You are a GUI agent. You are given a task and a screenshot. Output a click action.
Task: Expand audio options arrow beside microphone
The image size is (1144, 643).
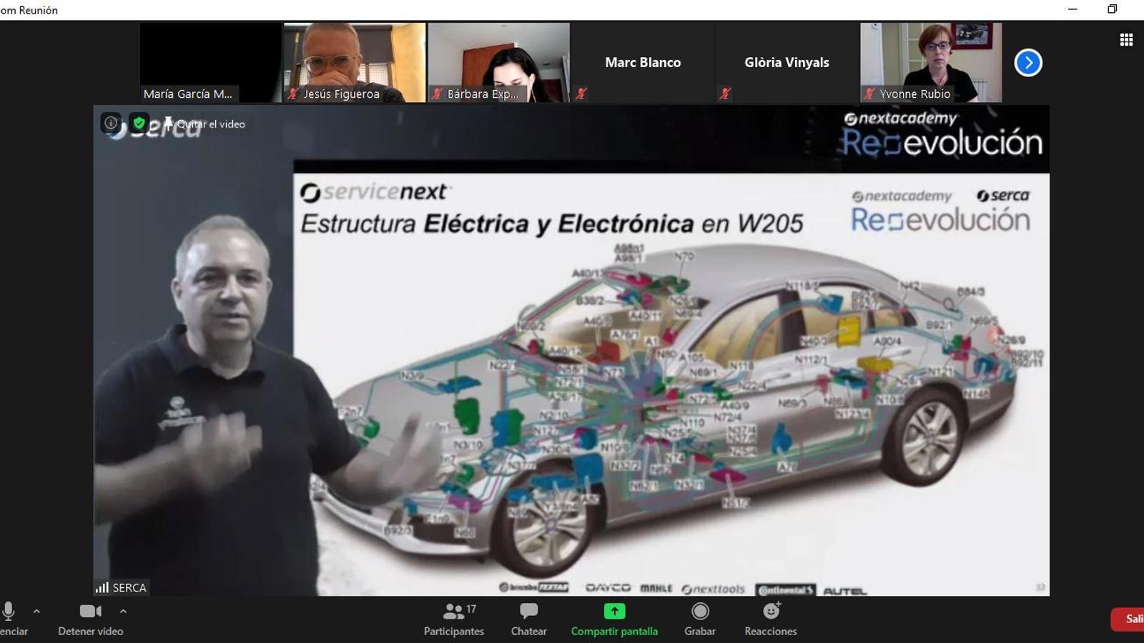[36, 612]
